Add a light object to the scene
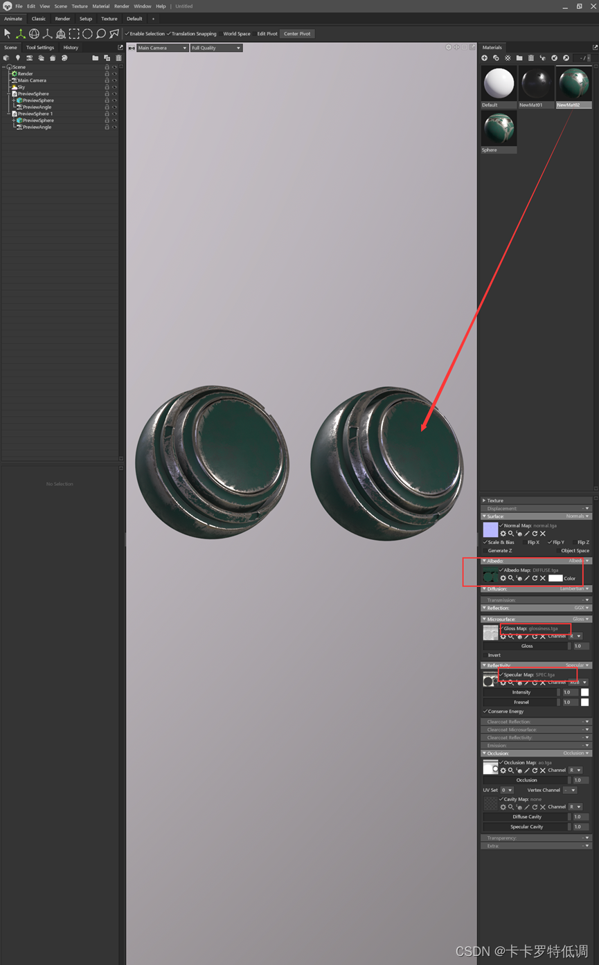 18,58
